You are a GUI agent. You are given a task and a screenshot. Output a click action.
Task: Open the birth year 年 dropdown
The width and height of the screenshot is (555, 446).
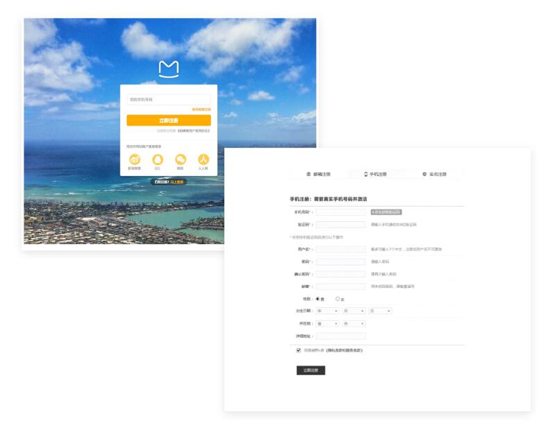tap(327, 311)
